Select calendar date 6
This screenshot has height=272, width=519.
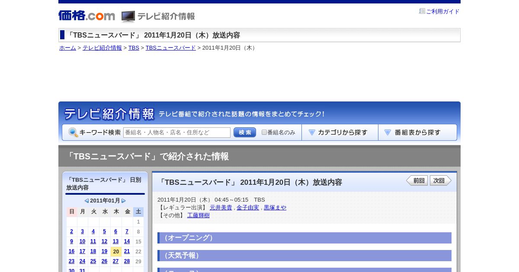pyautogui.click(x=115, y=231)
